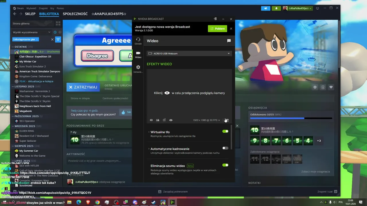Take a camera snapshot with the camera icon

pos(164,120)
